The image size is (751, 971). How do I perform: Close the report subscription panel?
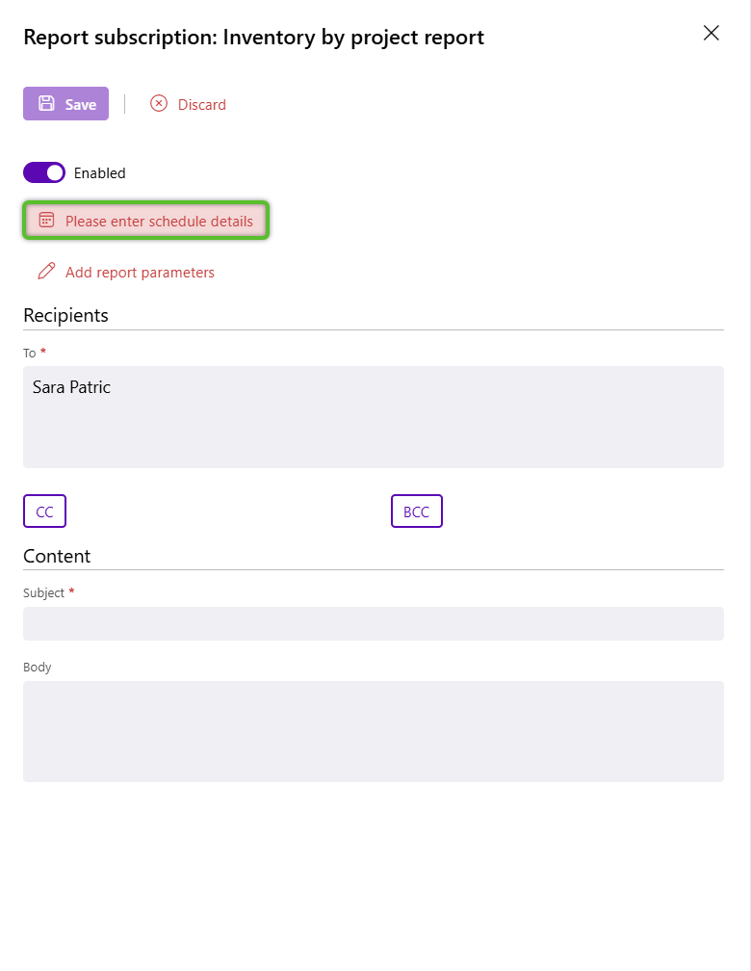(x=712, y=34)
